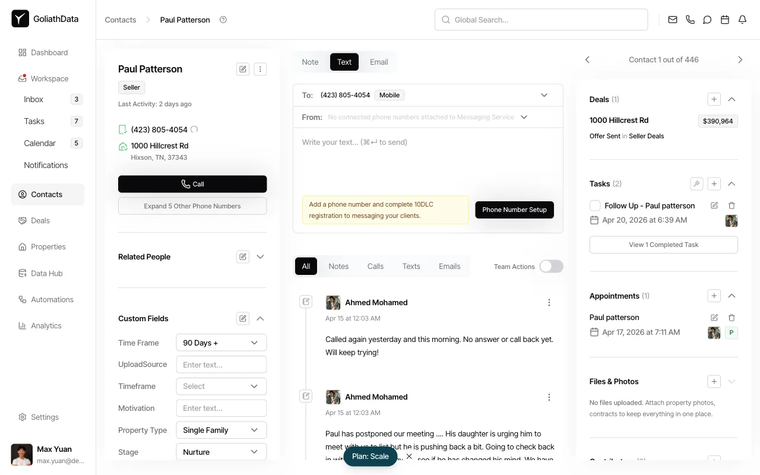Image resolution: width=760 pixels, height=475 pixels.
Task: Open the Time Frame dropdown
Action: point(221,343)
